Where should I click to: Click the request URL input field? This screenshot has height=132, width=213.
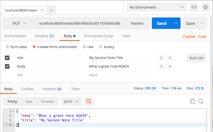pyautogui.click(x=81, y=23)
